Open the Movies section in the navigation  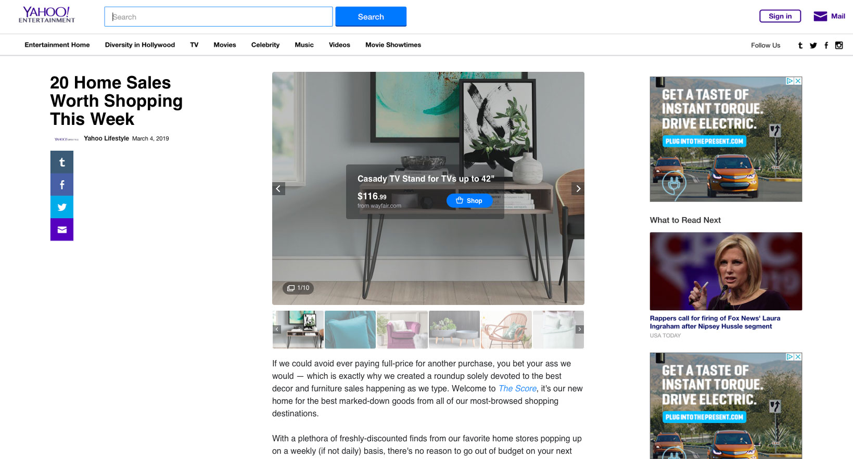click(224, 45)
